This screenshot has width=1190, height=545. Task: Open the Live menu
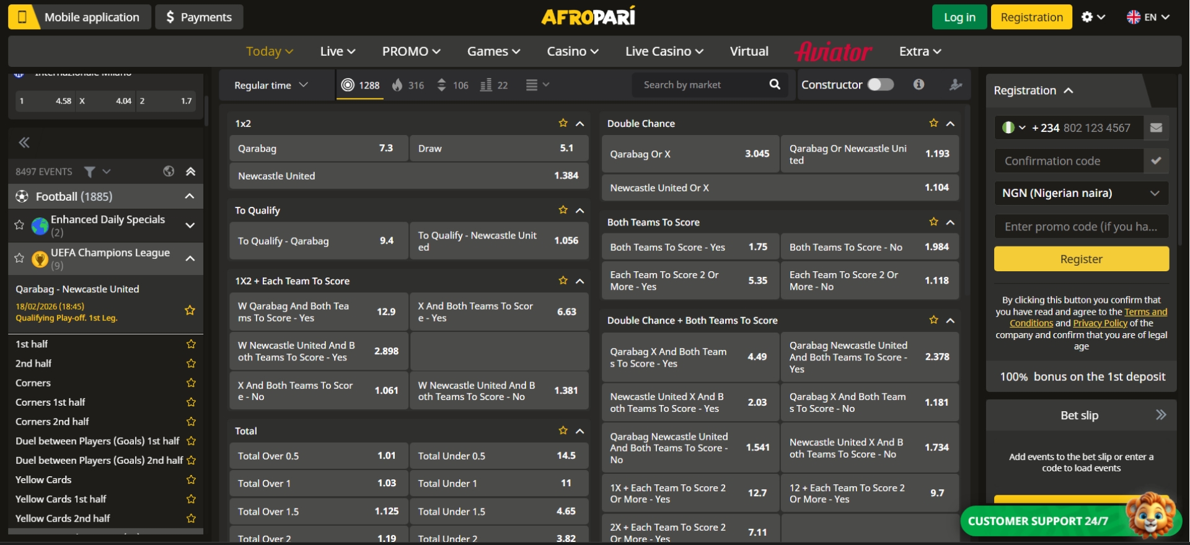[338, 51]
